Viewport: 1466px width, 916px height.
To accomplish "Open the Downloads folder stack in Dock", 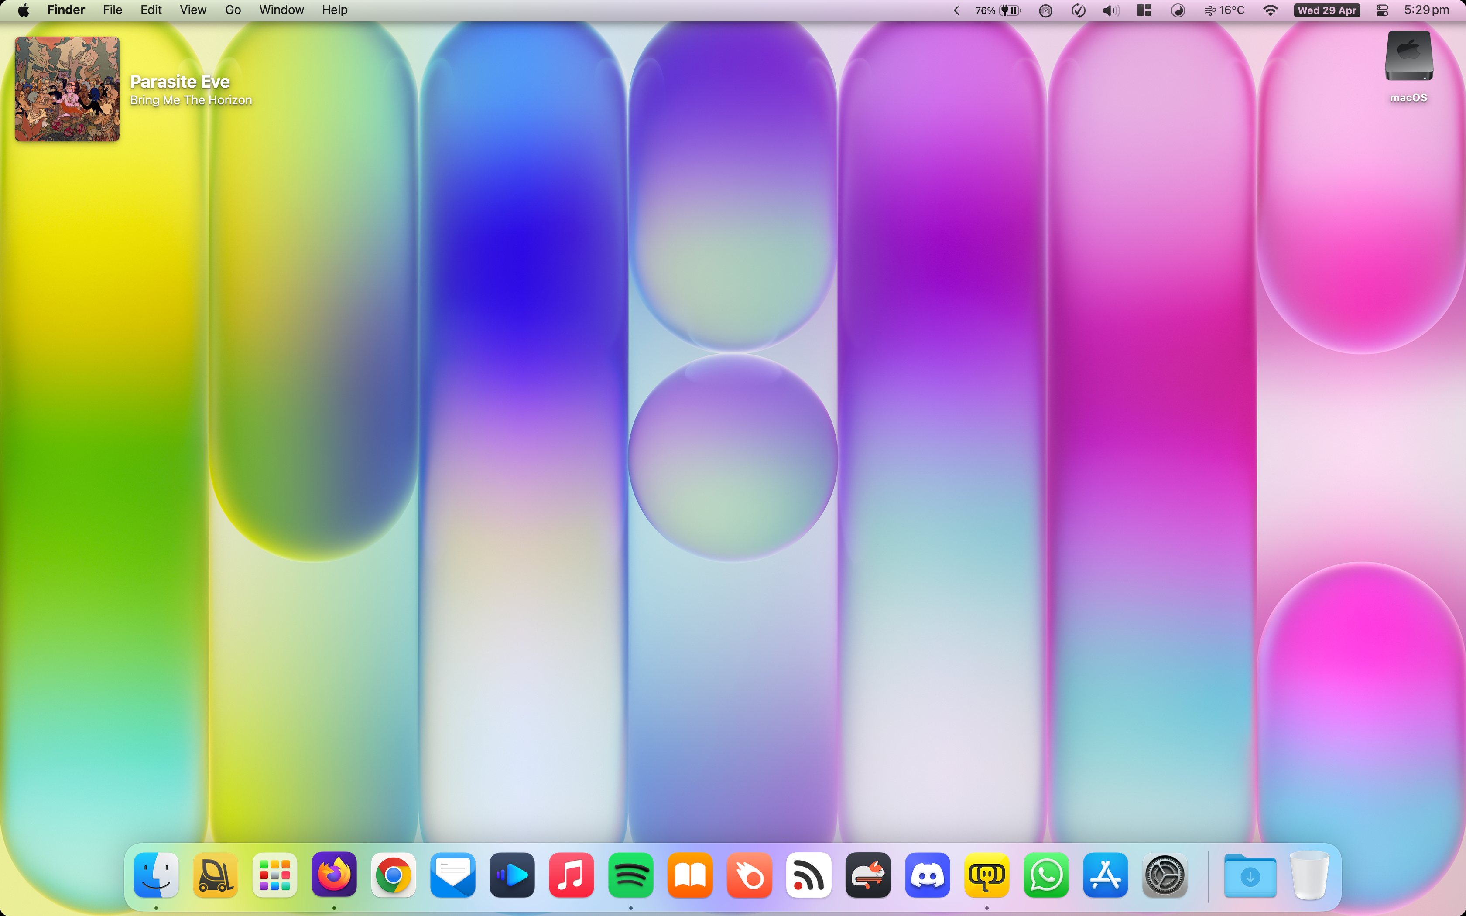I will coord(1250,875).
